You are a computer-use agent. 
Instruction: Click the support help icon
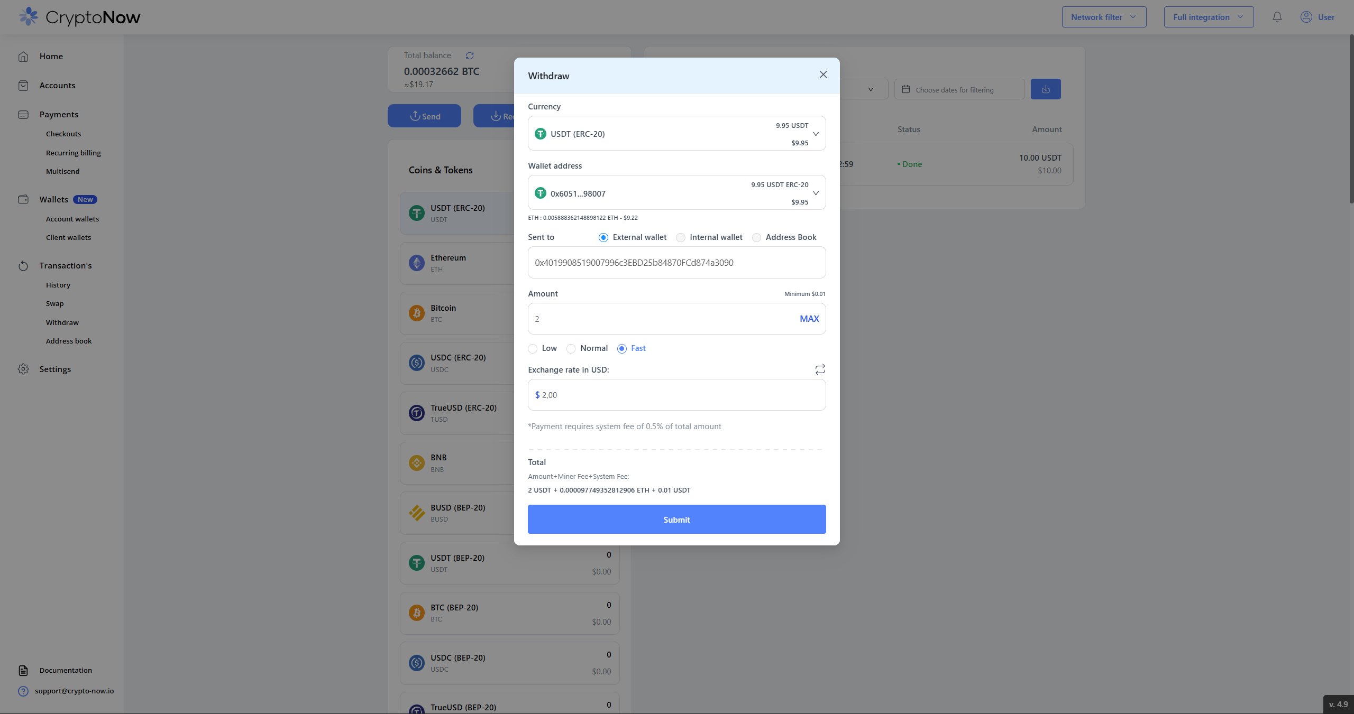click(x=23, y=691)
